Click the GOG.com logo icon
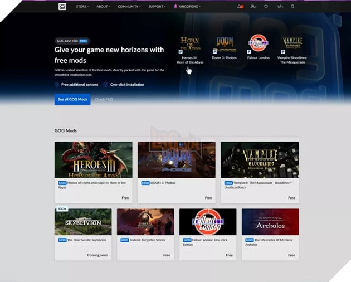This screenshot has height=282, width=351. pos(62,7)
